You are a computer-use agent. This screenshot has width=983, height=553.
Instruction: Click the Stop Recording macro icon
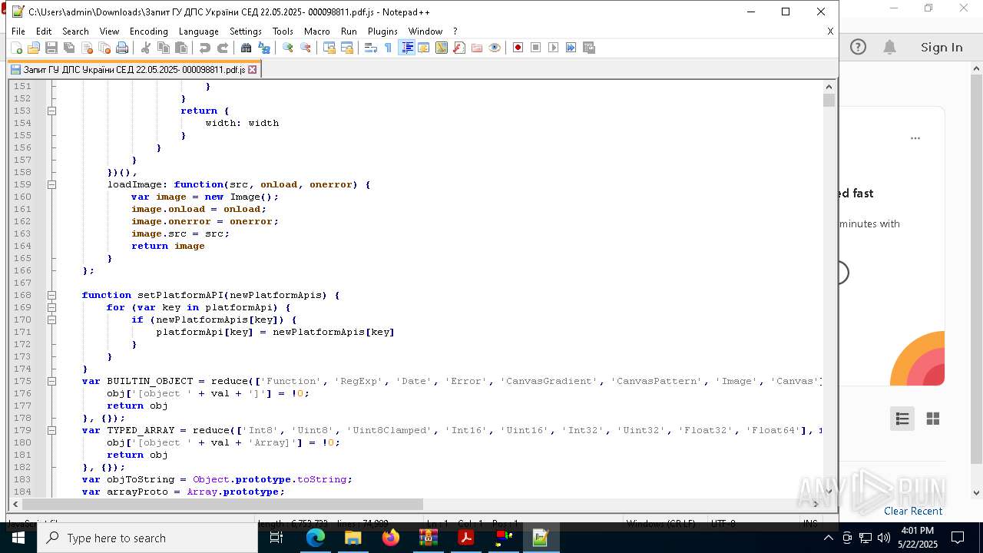pos(535,48)
